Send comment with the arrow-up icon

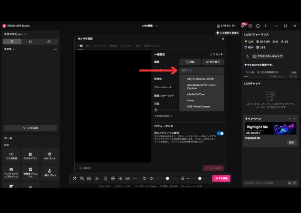(x=294, y=183)
